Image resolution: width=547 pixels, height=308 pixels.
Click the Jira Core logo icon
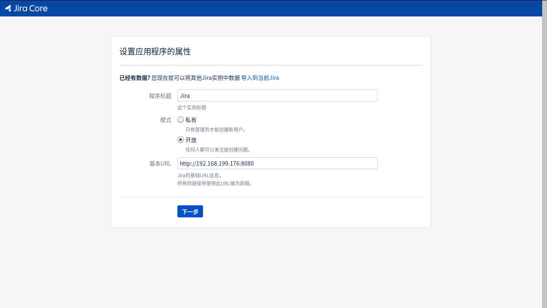point(8,8)
